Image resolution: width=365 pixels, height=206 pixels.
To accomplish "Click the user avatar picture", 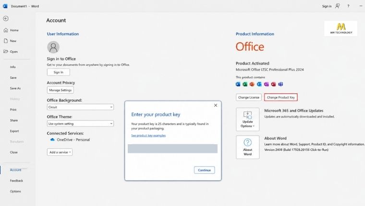I will (x=53, y=47).
